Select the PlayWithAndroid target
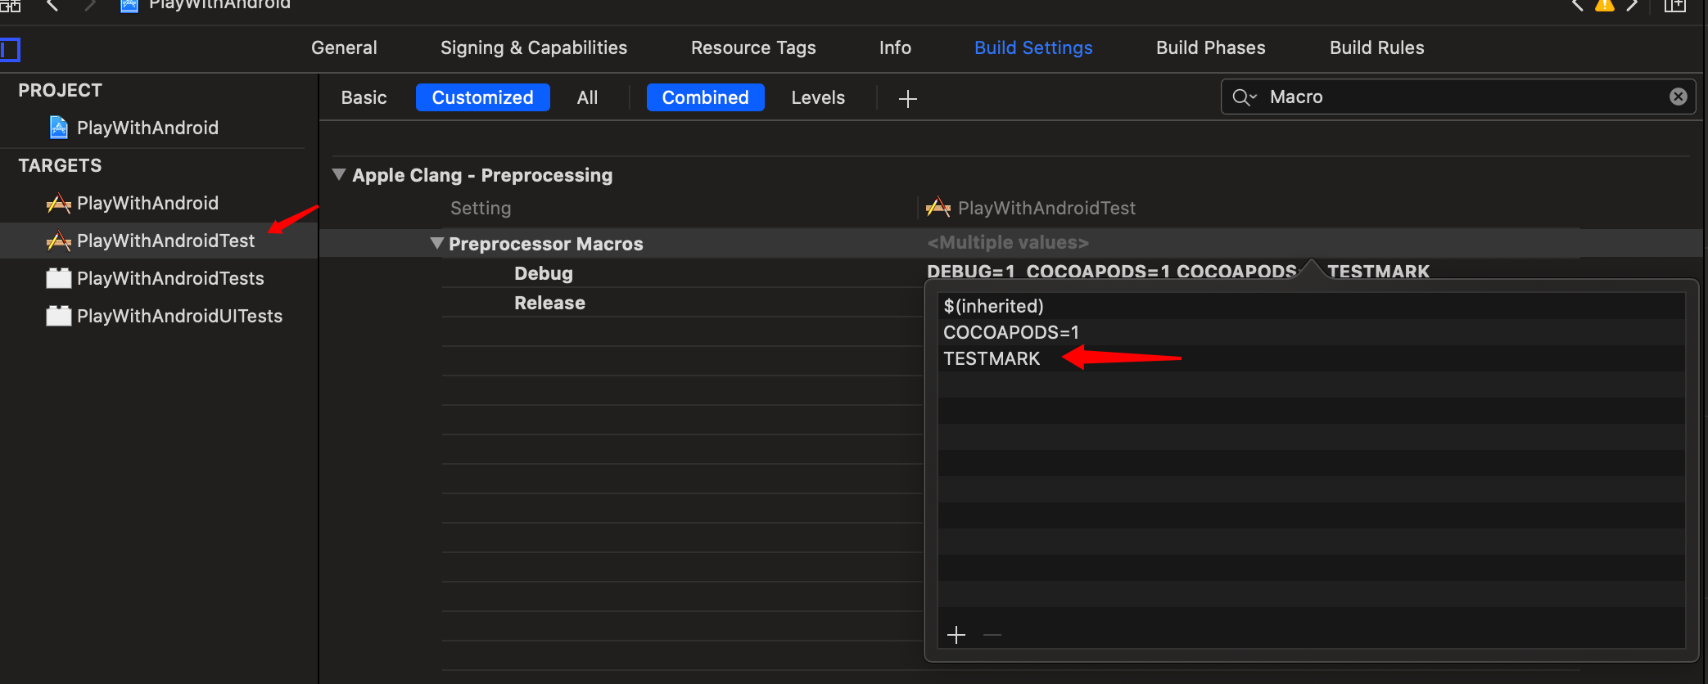Screen dimensions: 1708x684 [x=147, y=203]
